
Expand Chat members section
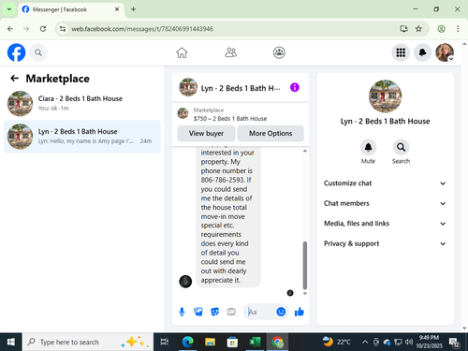pos(385,203)
